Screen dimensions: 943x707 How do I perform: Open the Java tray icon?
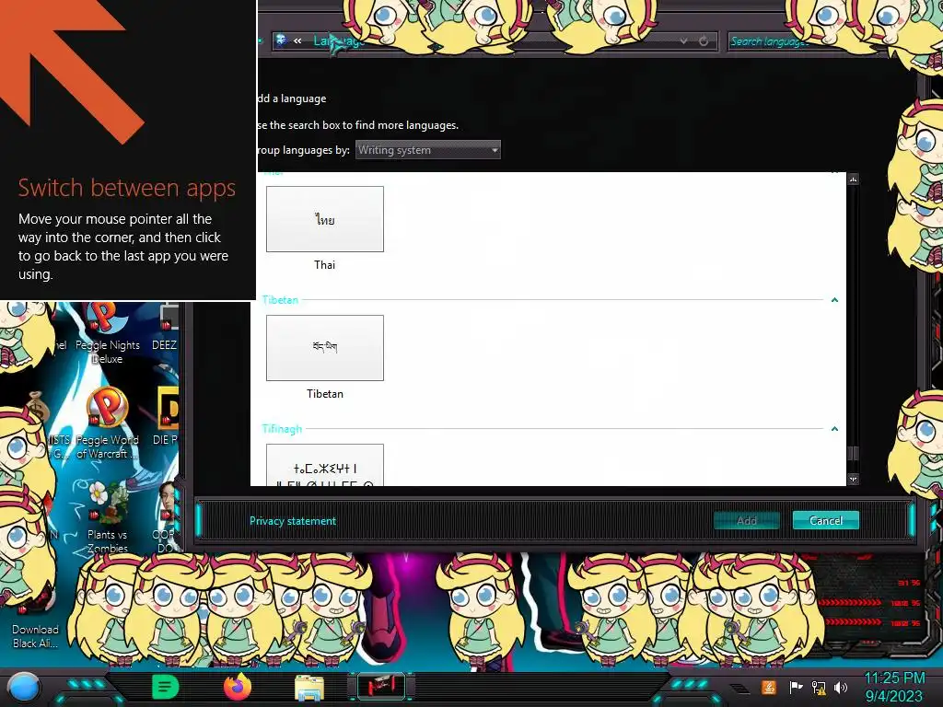(769, 687)
